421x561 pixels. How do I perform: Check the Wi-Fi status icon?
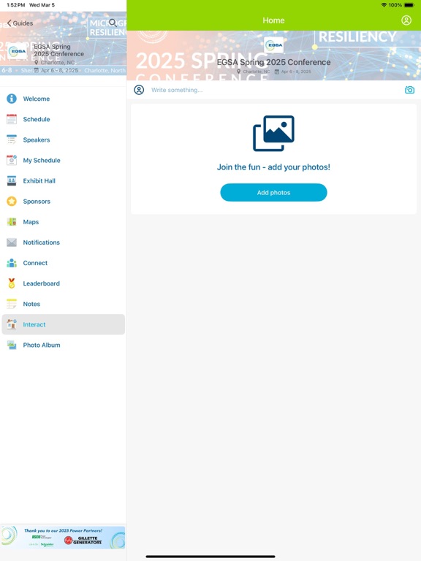(384, 5)
